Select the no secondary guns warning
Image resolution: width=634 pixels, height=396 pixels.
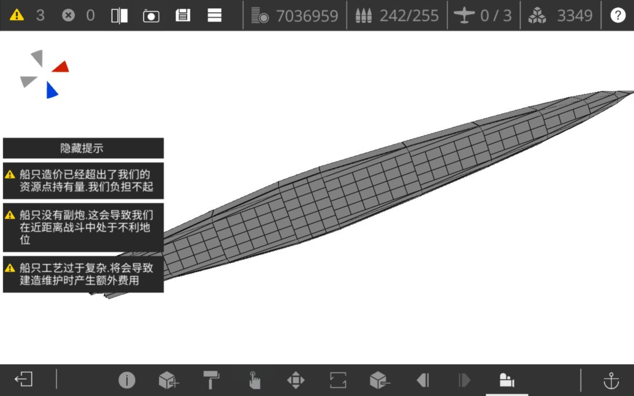coord(83,228)
